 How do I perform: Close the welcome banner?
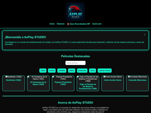[x=145, y=35]
